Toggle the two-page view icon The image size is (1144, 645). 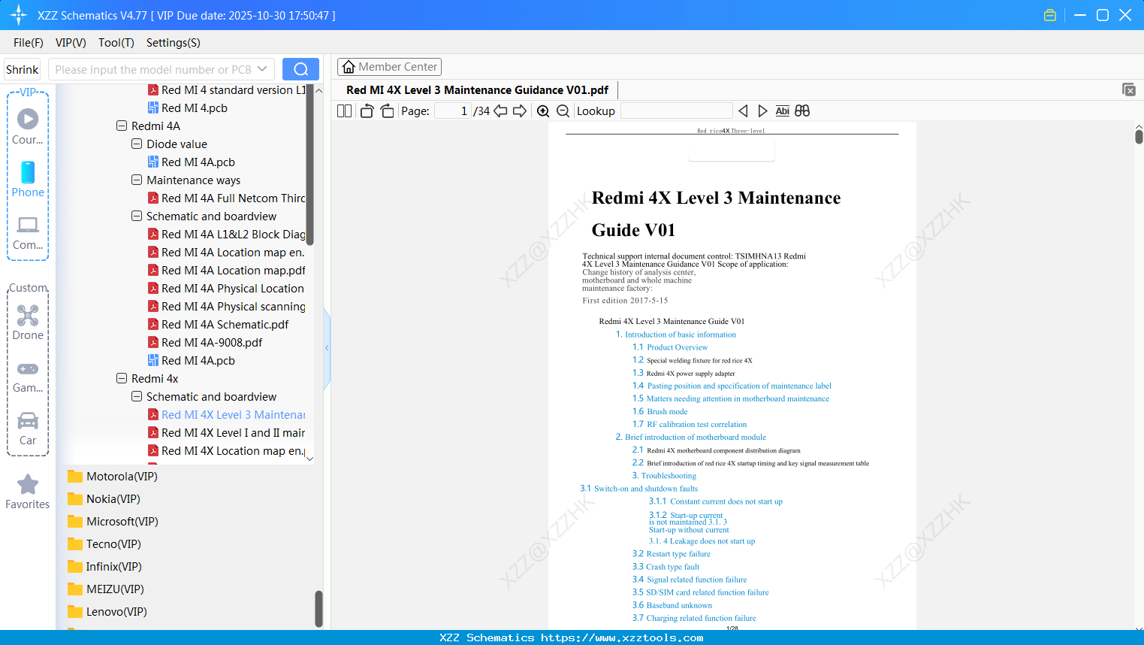coord(344,111)
